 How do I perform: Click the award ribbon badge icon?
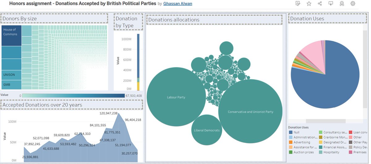click(342, 4)
